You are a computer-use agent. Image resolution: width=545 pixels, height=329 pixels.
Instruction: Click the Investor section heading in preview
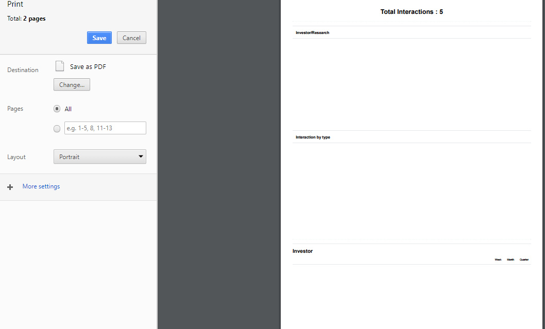302,251
